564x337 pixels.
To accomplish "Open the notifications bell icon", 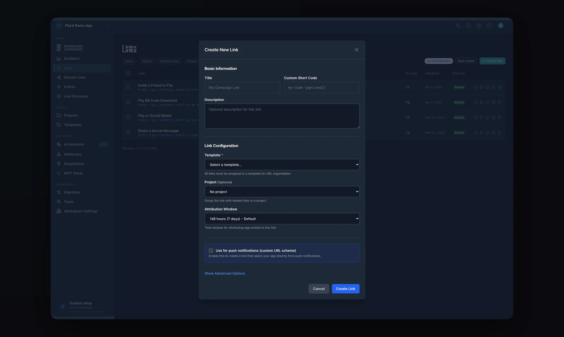I will [x=468, y=25].
